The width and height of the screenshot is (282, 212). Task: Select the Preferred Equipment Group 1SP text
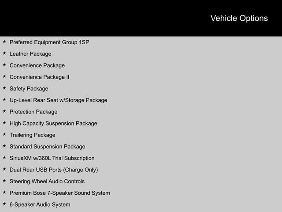[x=49, y=42]
